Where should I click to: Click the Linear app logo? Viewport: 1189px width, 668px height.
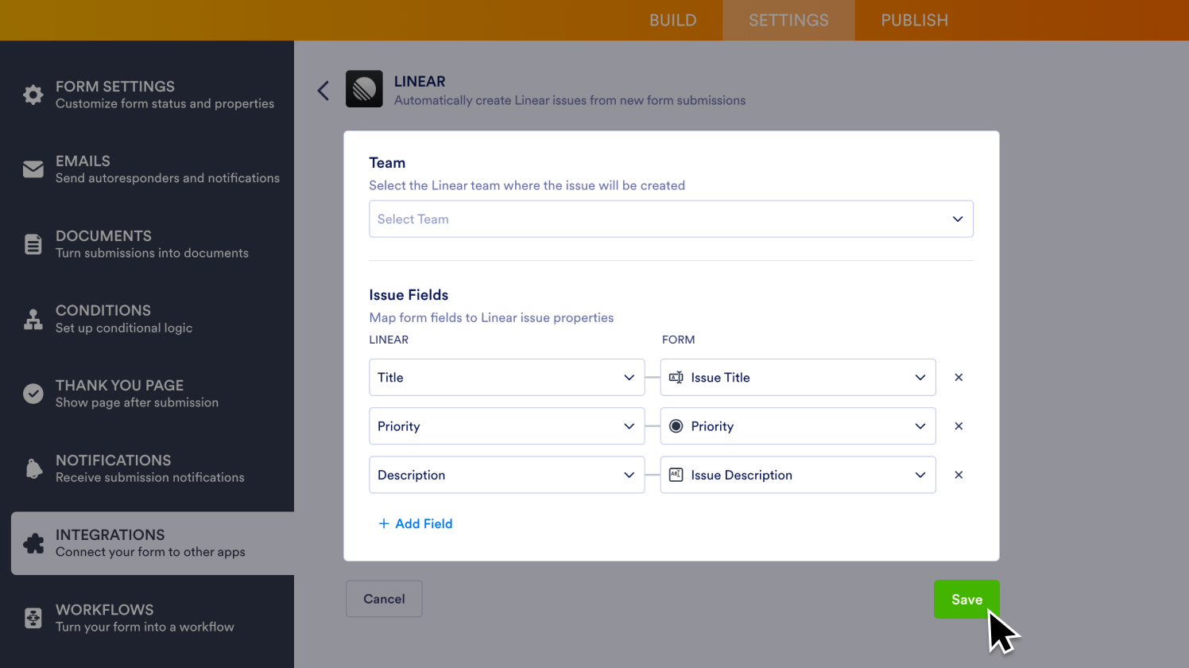click(364, 88)
